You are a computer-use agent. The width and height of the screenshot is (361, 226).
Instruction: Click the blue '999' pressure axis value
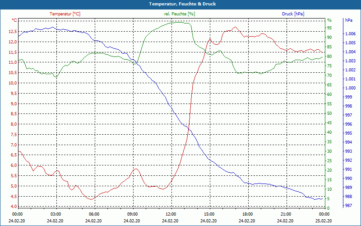tap(349, 97)
